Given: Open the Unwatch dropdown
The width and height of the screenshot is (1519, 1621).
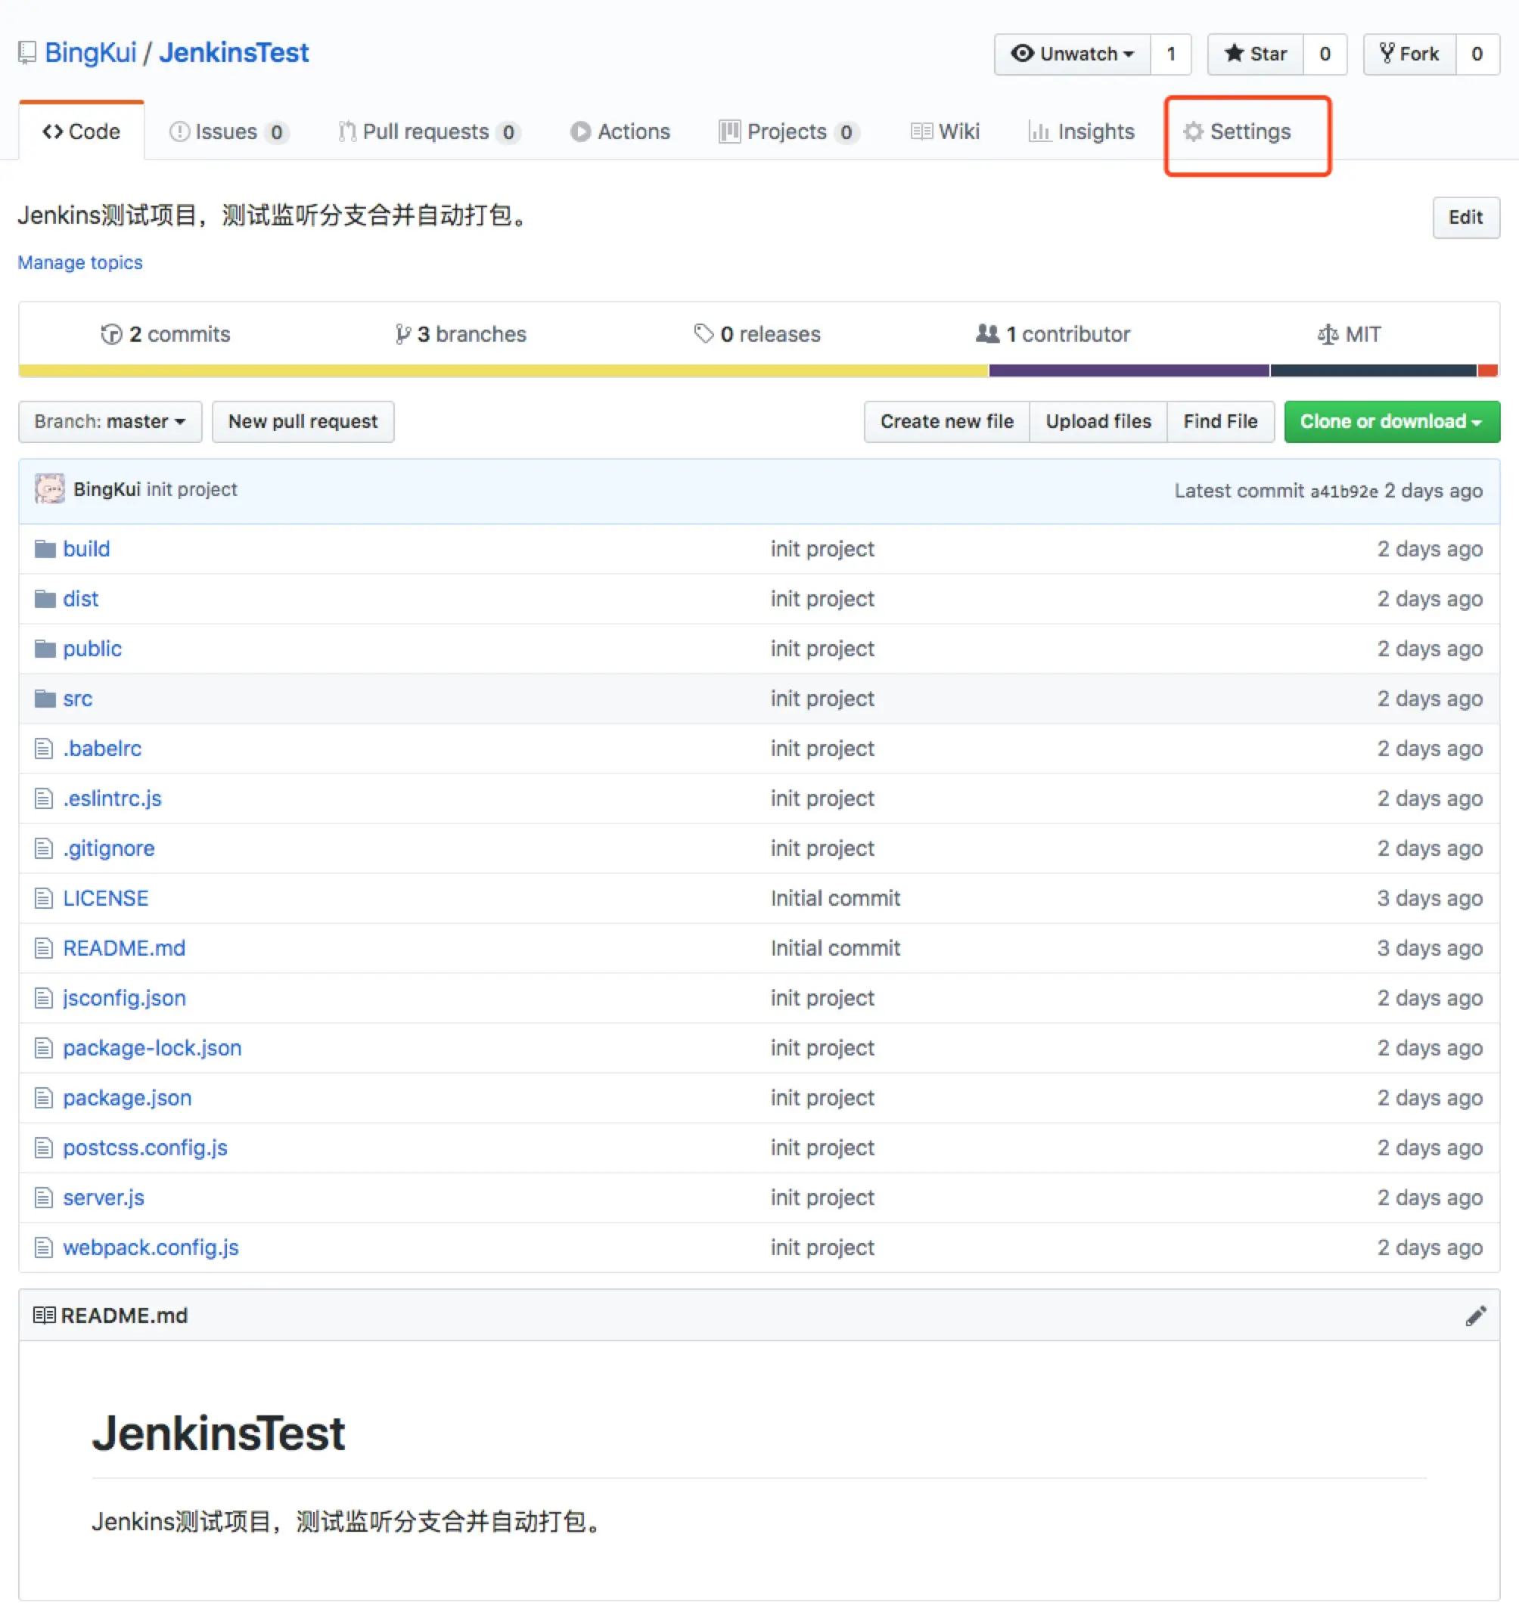Looking at the screenshot, I should pos(1072,54).
